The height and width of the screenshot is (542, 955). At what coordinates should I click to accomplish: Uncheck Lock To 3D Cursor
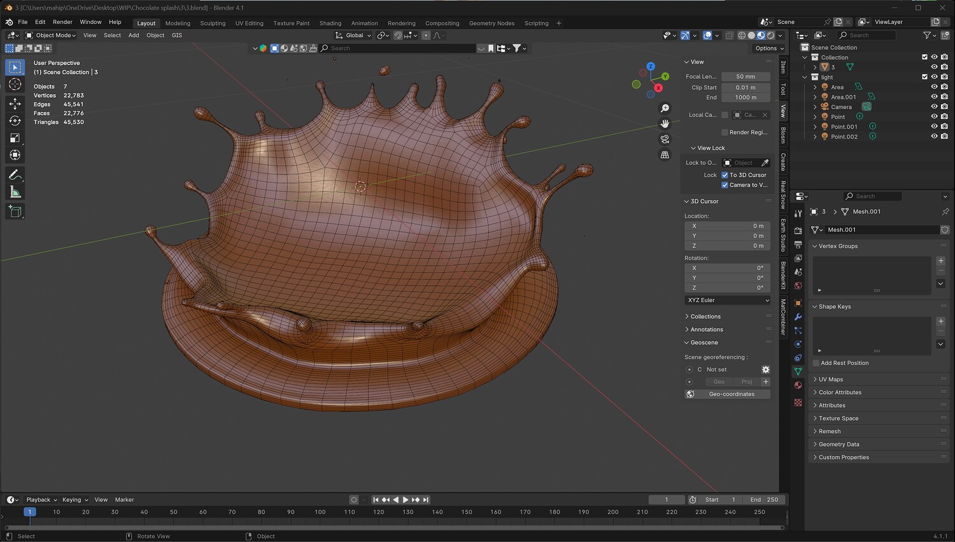coord(725,175)
